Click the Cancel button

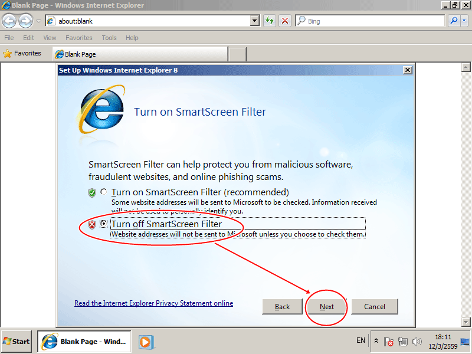[x=375, y=306]
